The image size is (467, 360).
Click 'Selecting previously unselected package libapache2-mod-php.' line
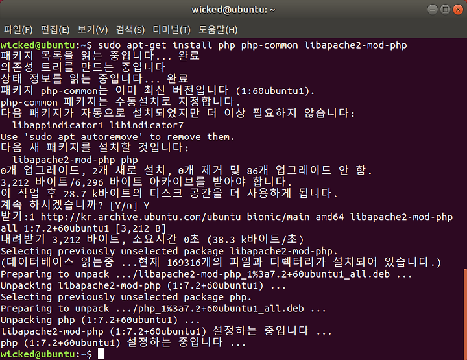pos(169,251)
